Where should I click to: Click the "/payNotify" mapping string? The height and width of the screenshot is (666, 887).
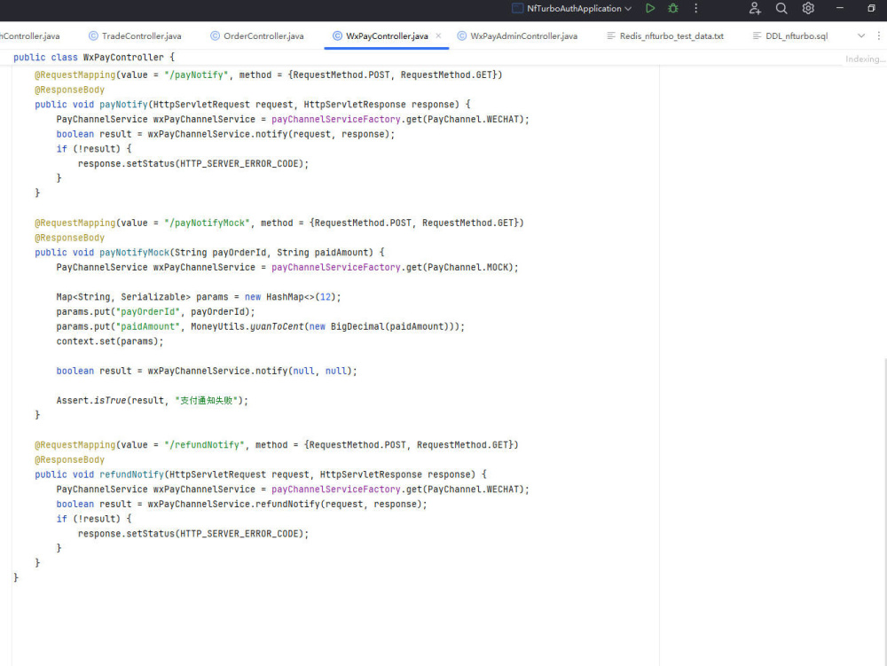tap(196, 74)
